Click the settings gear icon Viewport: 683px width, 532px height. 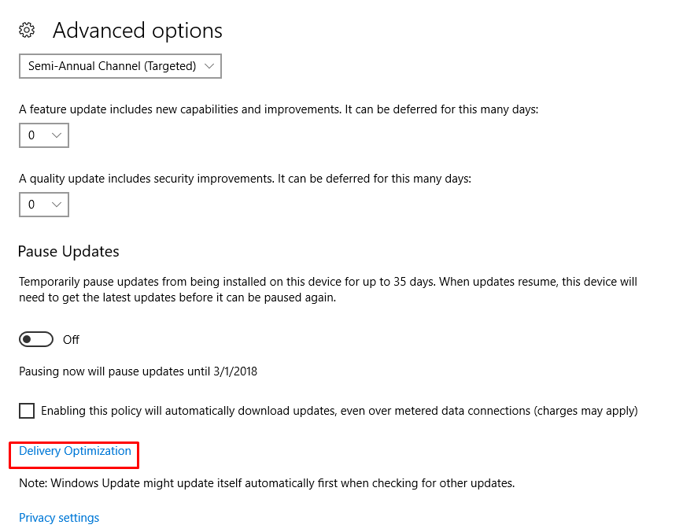point(26,29)
